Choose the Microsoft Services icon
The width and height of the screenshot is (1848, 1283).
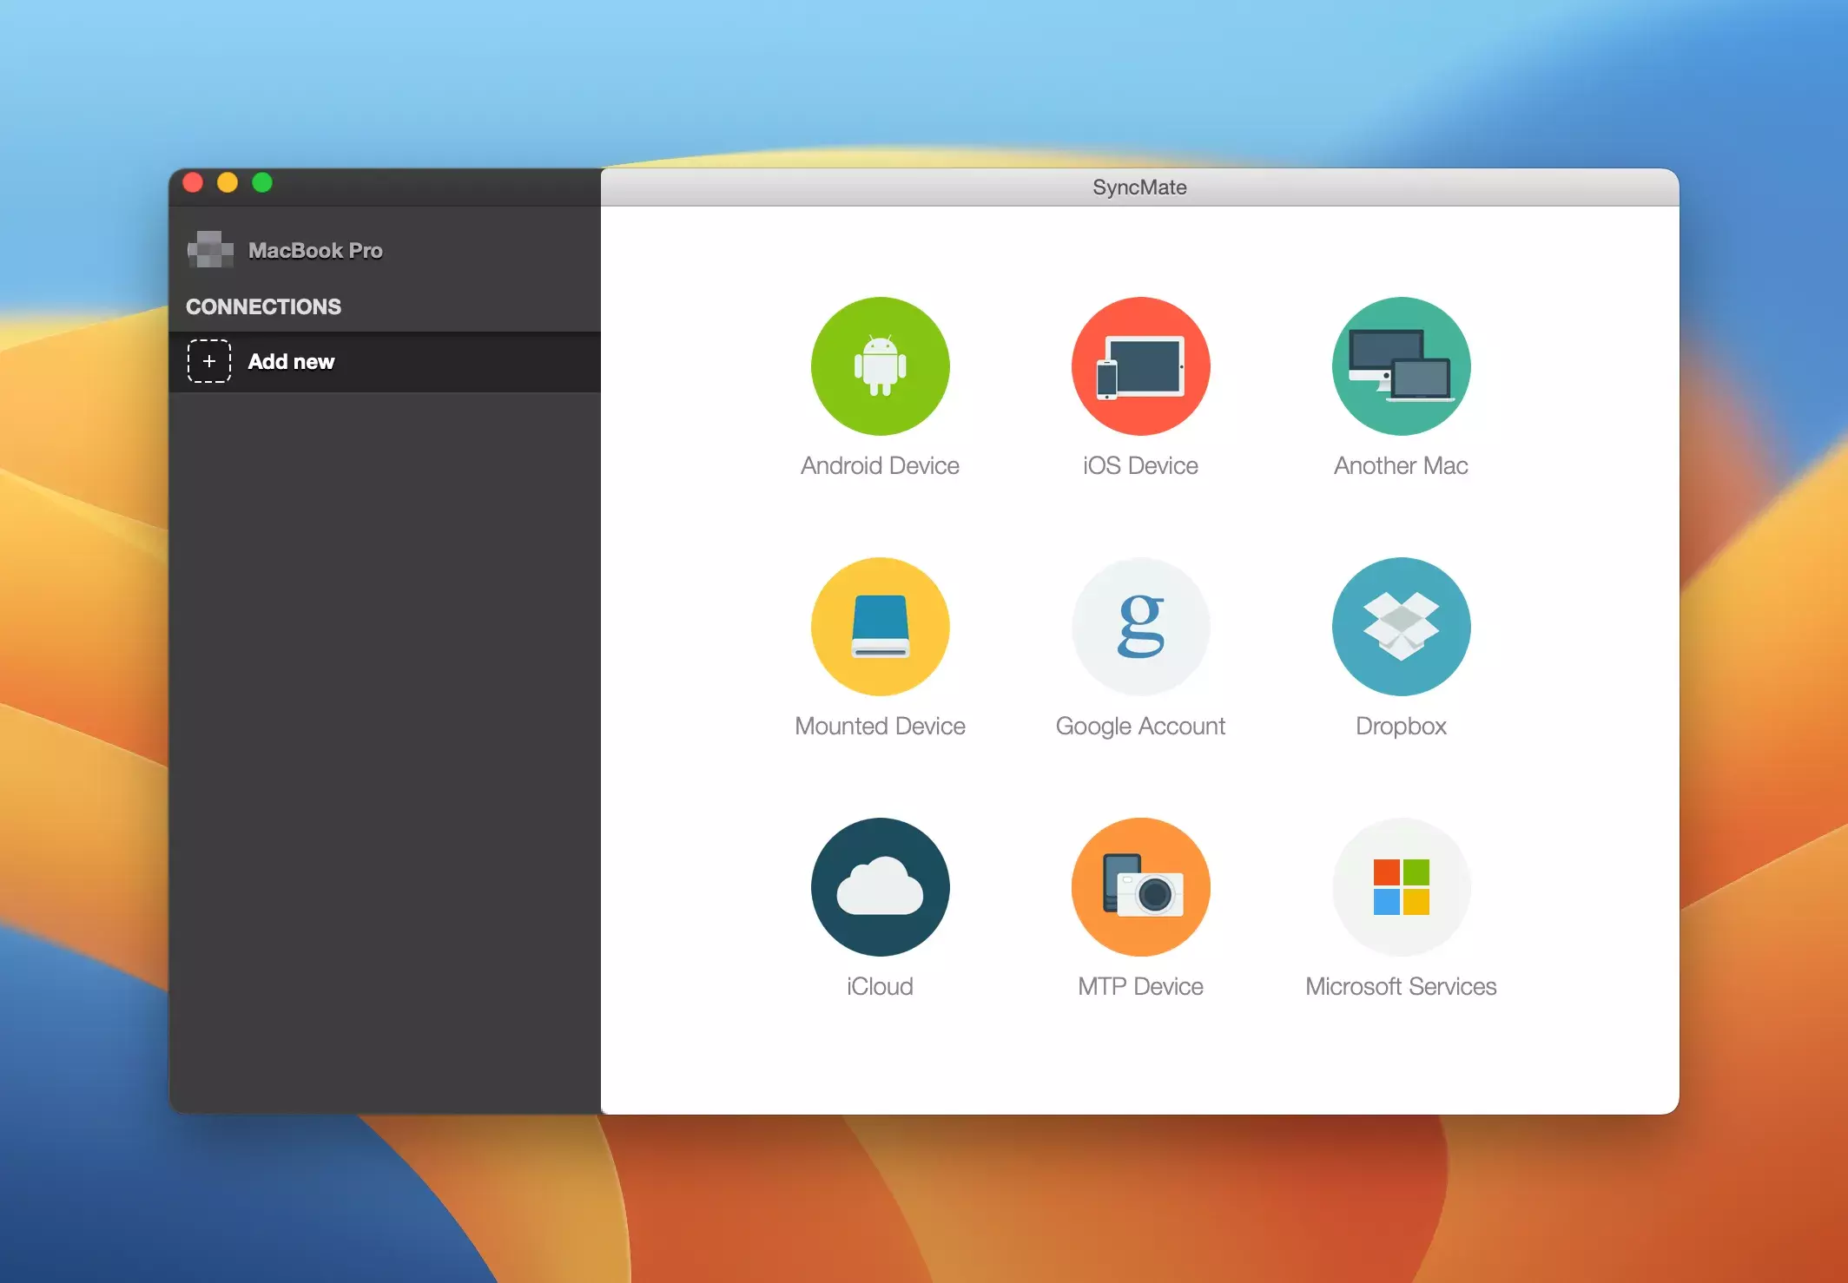pos(1401,887)
